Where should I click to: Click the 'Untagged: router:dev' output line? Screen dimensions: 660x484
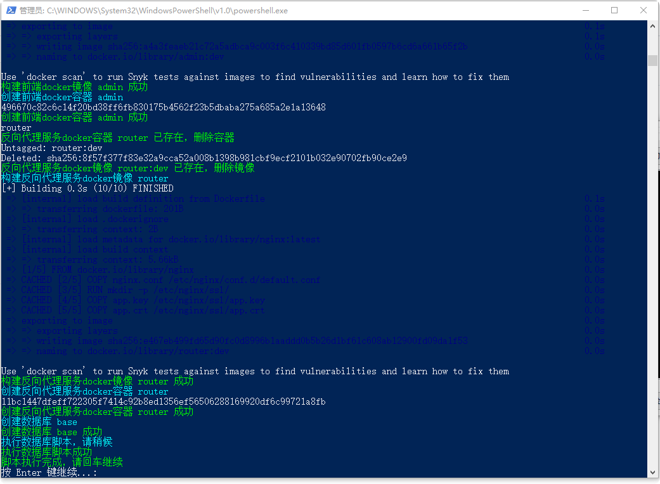tap(51, 148)
